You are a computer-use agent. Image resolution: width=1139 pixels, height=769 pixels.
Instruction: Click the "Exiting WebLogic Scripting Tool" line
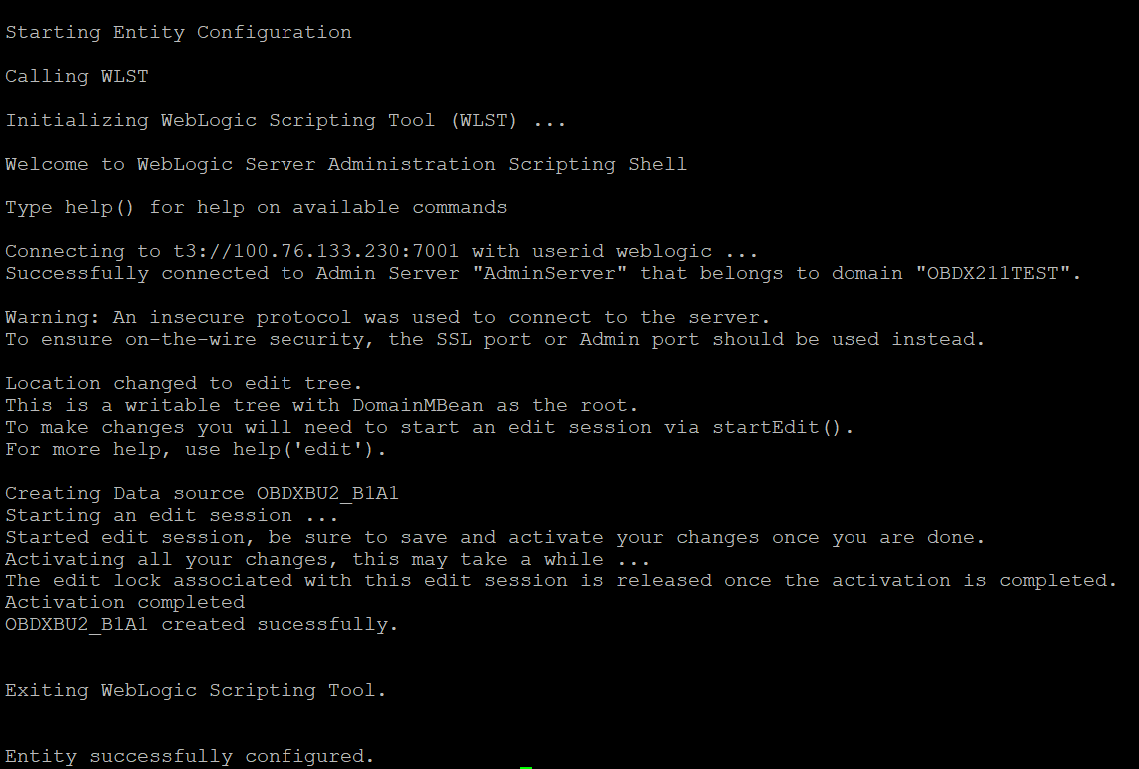pos(196,690)
